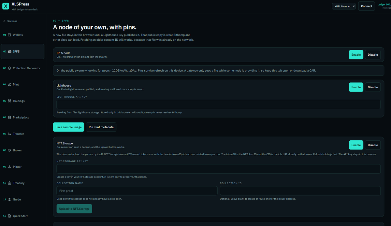
Task: Disable NFT.Storage backup
Action: [x=373, y=145]
